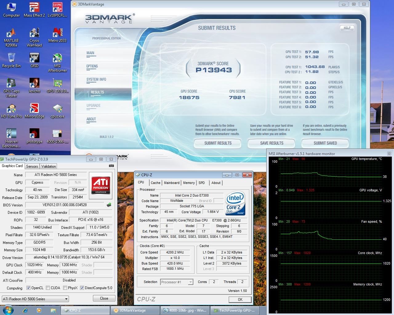Open the Recycle Bin
The height and width of the screenshot is (315, 394).
click(11, 60)
